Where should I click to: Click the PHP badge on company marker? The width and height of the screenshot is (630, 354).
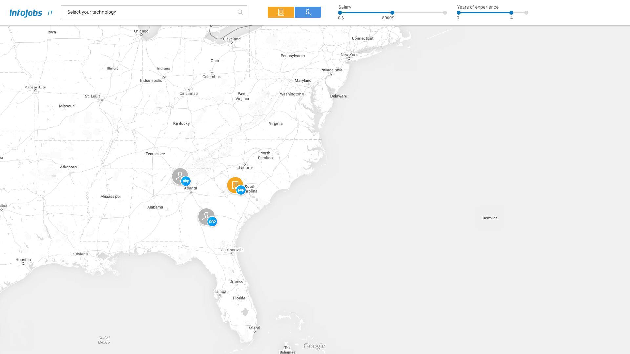coord(241,190)
